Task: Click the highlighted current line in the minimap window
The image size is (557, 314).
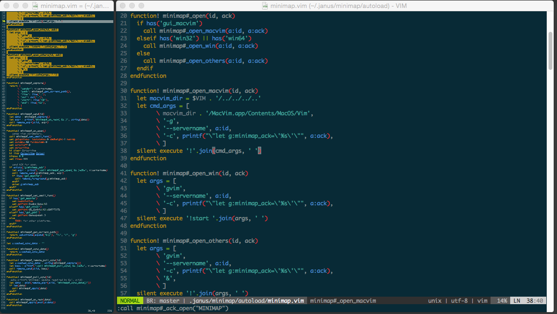Action: 60,22
